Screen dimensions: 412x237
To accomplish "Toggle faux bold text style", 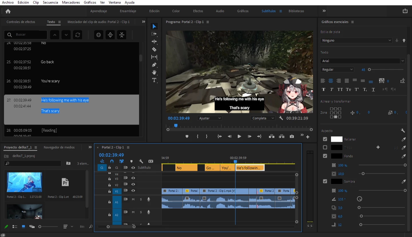I will point(324,89).
